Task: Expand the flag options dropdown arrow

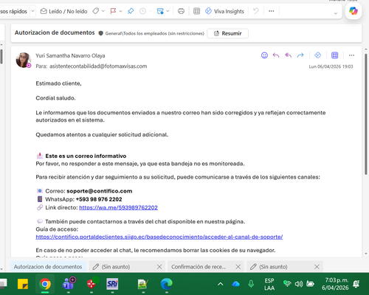Action: [120, 11]
